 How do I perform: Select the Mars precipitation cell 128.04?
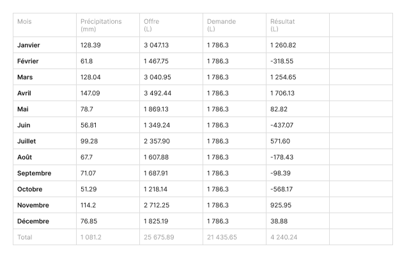click(x=91, y=77)
